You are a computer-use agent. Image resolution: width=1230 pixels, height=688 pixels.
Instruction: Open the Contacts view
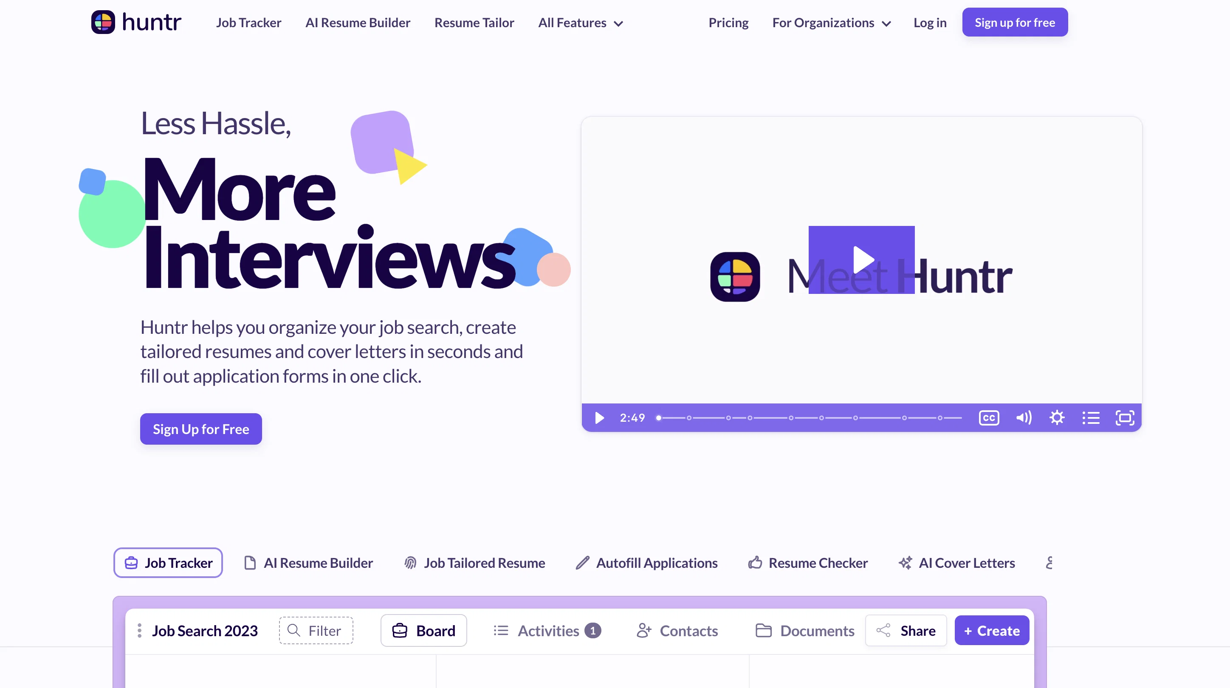pyautogui.click(x=677, y=631)
